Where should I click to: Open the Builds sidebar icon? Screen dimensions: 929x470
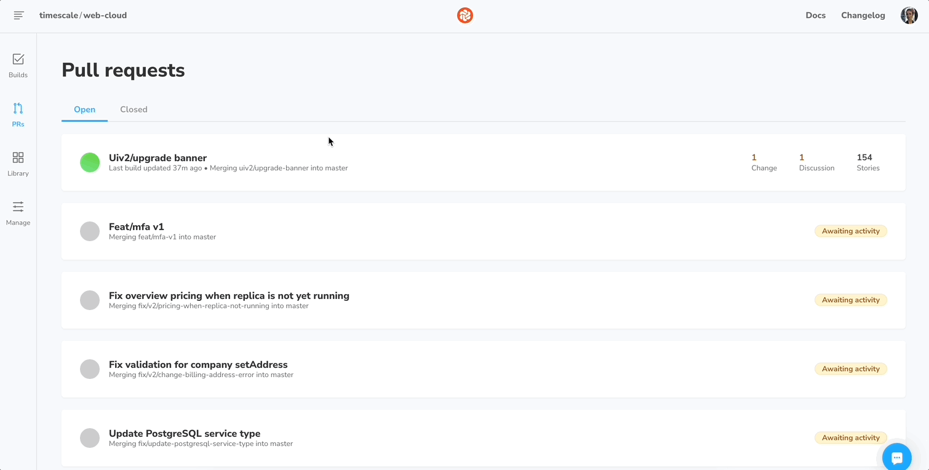coord(18,65)
